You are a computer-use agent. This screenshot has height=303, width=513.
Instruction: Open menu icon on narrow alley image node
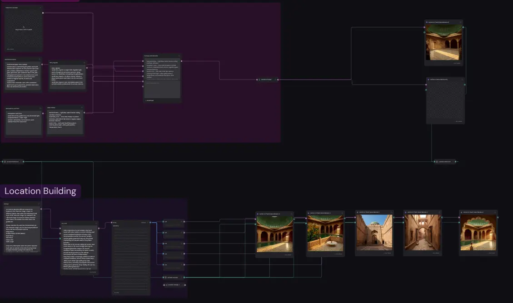pyautogui.click(x=439, y=212)
